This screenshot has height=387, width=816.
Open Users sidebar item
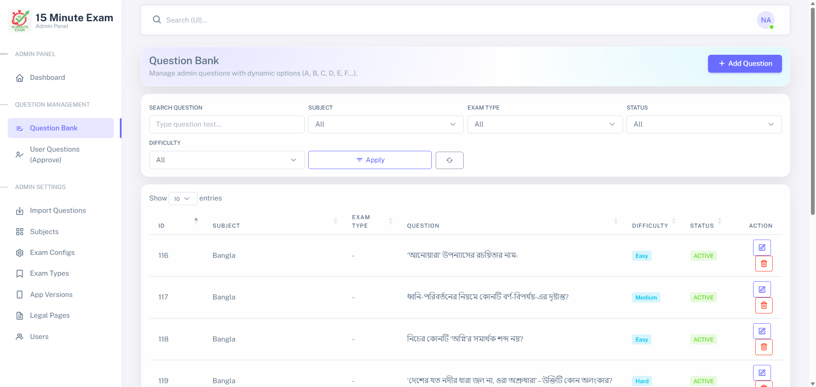(61, 337)
